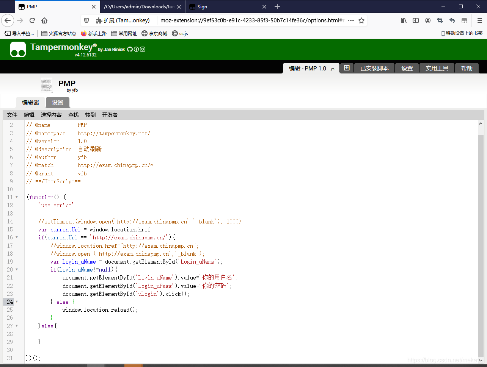Open the 实用工具 tab
The image size is (487, 367).
tap(437, 68)
